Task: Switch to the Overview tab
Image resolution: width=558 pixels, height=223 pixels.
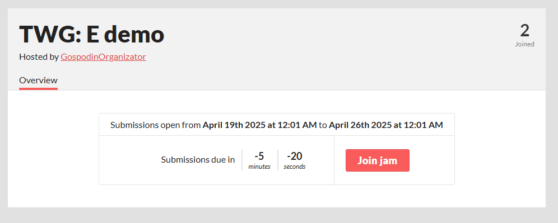Action: (39, 80)
